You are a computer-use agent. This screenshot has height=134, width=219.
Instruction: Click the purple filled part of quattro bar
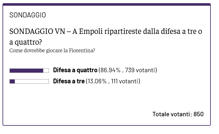point(27,71)
